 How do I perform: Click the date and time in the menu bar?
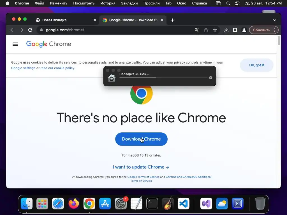263,3
